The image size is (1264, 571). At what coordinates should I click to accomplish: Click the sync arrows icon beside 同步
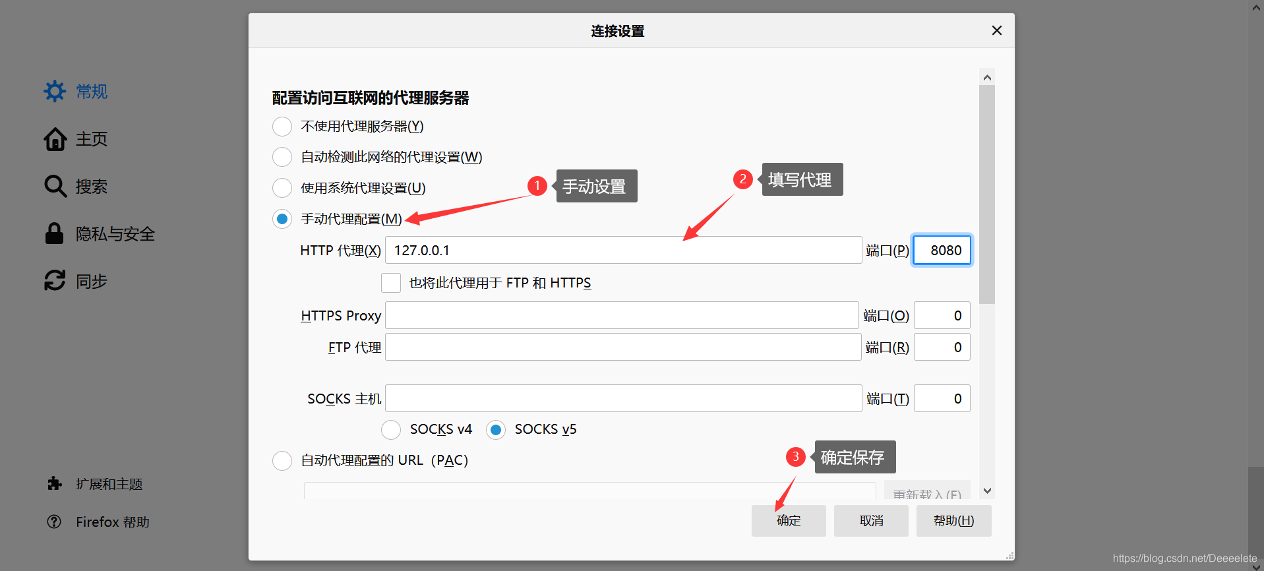click(x=55, y=280)
